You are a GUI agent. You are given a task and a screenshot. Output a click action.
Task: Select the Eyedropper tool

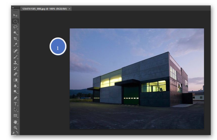pos(15,45)
